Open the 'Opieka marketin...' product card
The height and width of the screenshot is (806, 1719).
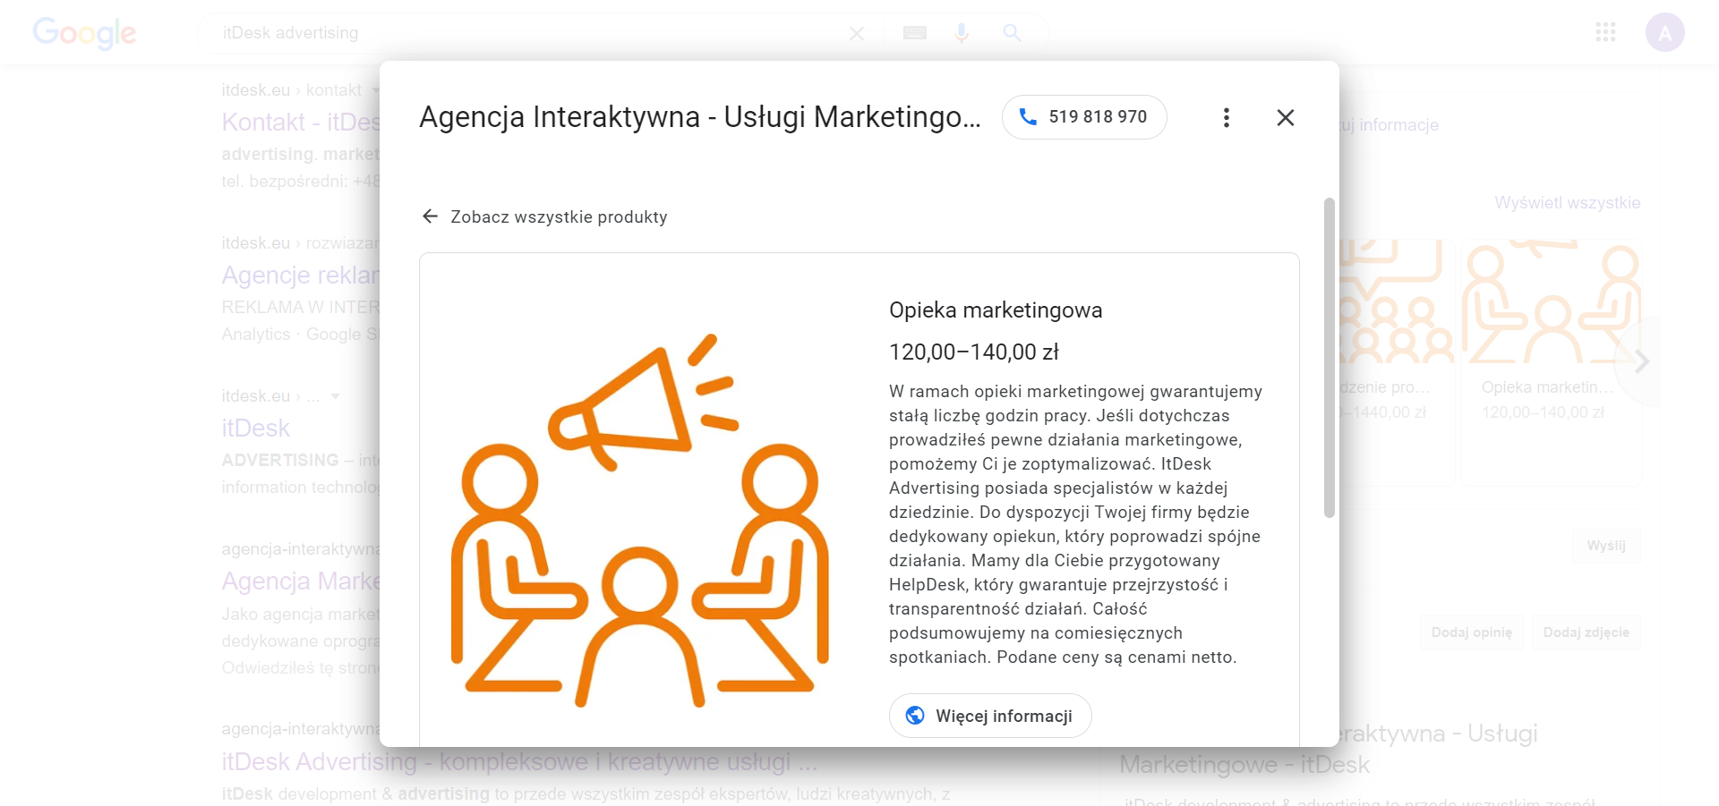tap(1552, 361)
